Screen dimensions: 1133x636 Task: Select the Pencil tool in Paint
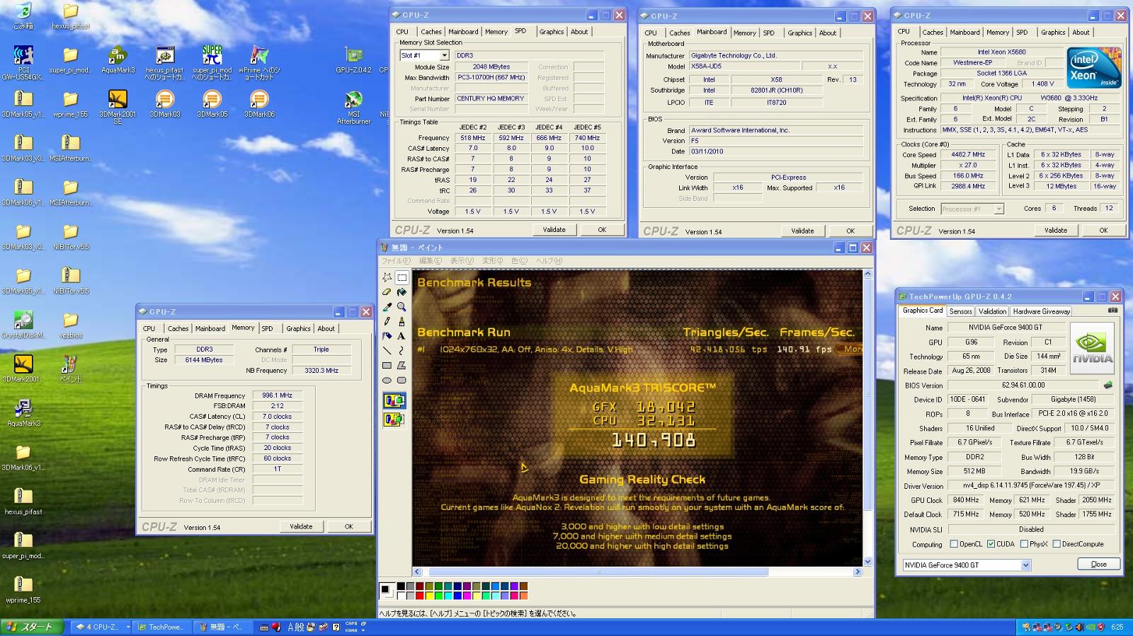(387, 321)
